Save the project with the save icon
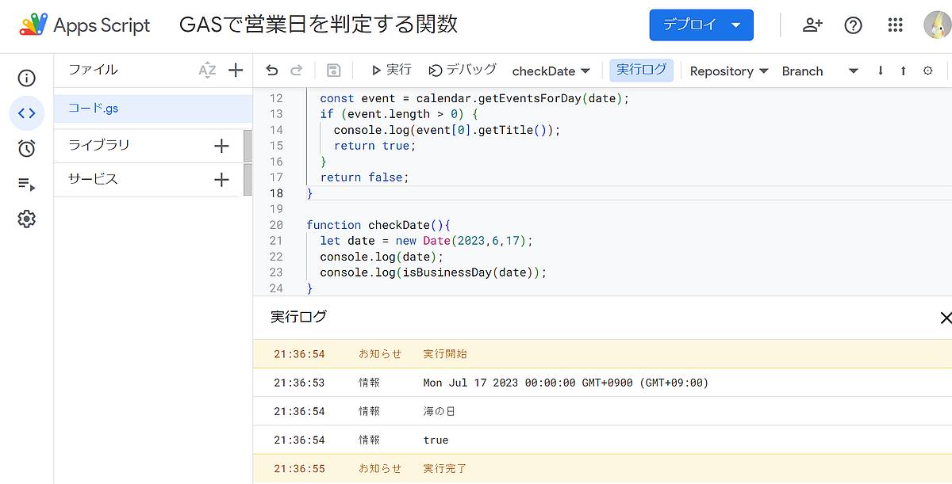The width and height of the screenshot is (952, 484). [x=333, y=71]
